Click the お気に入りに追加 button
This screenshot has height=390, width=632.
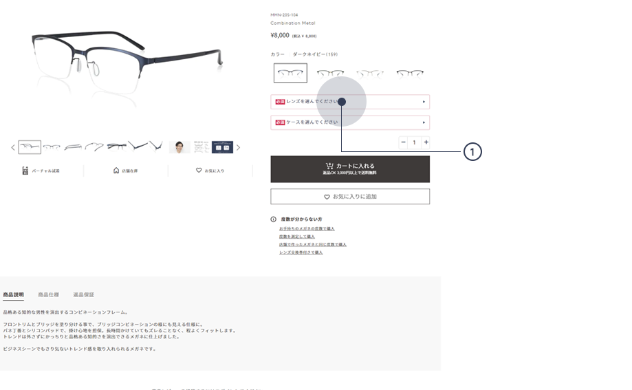click(x=350, y=197)
